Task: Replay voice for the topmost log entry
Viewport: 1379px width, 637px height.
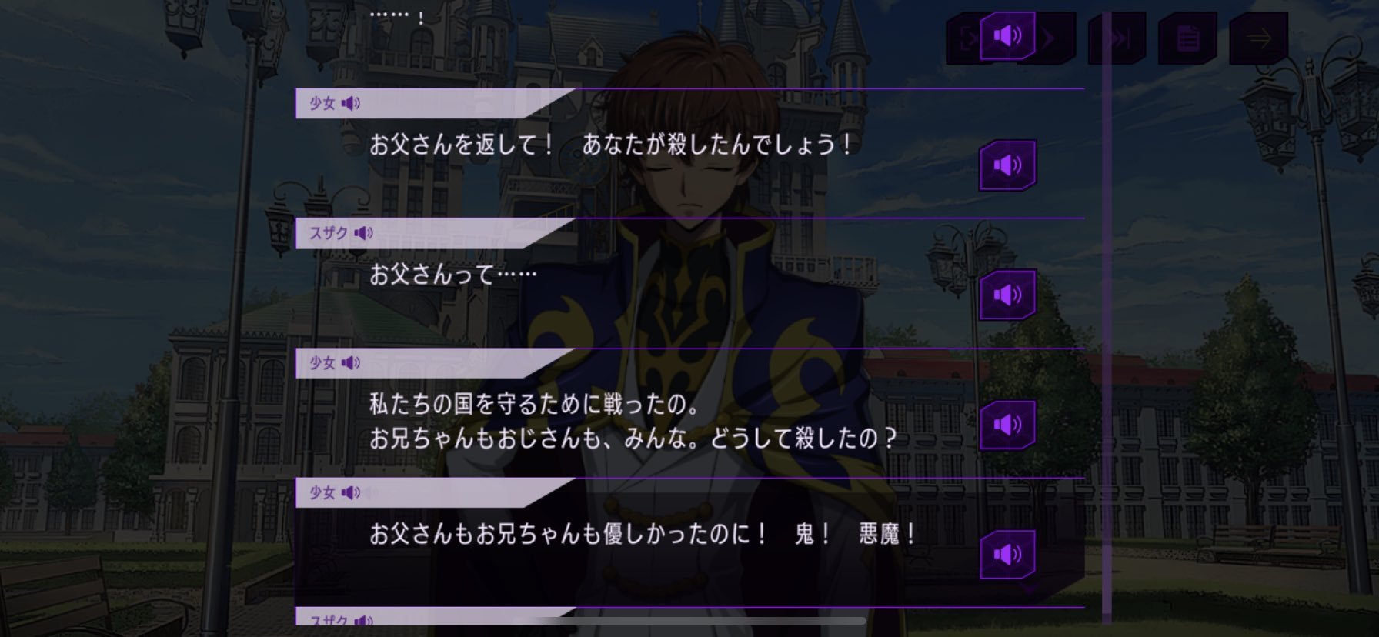Action: tap(1007, 35)
